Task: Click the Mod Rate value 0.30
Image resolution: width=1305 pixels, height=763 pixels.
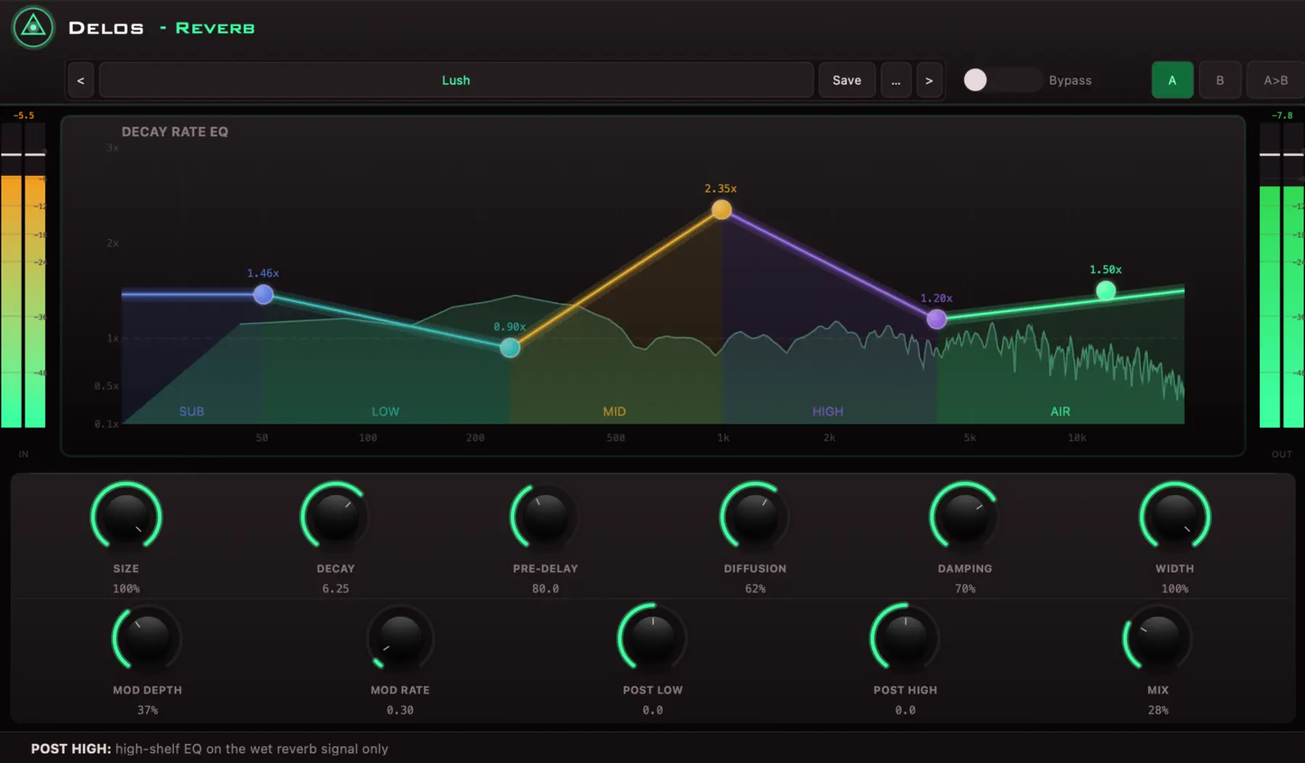Action: [400, 710]
